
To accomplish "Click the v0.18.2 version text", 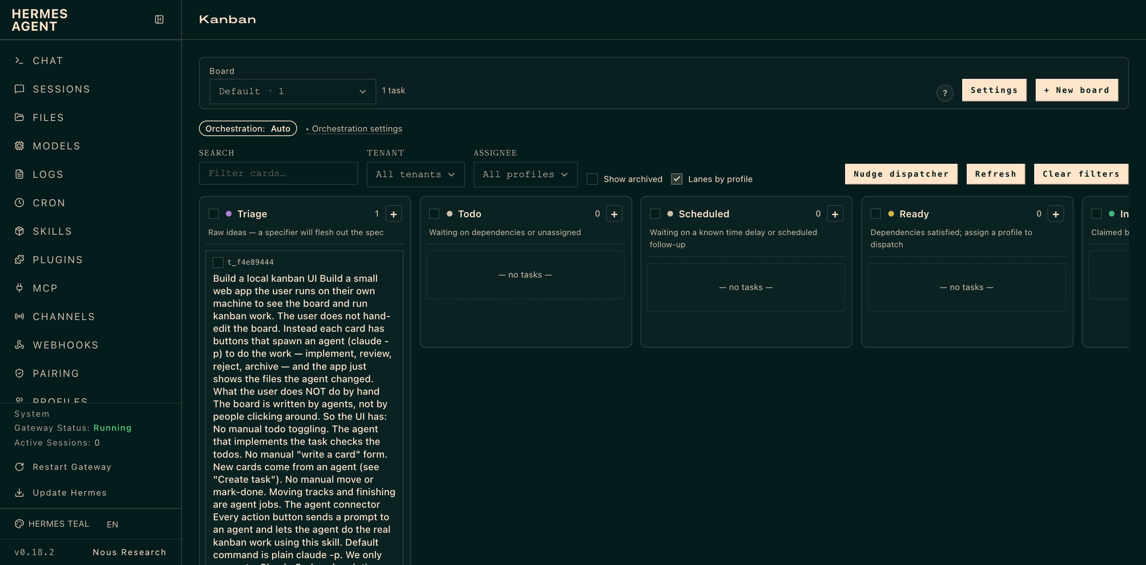I will pyautogui.click(x=34, y=552).
